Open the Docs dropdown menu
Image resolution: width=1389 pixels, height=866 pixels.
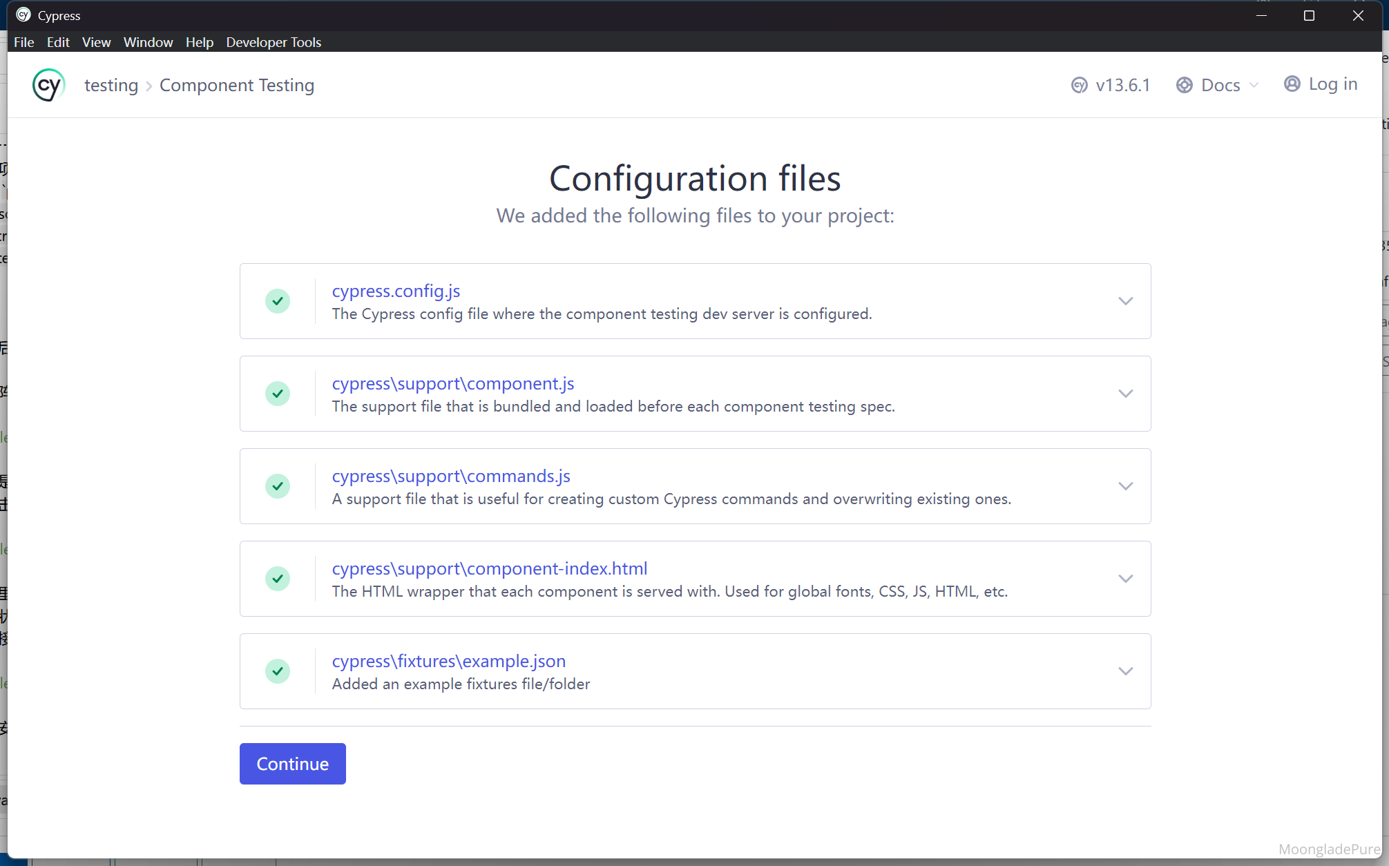click(x=1220, y=85)
